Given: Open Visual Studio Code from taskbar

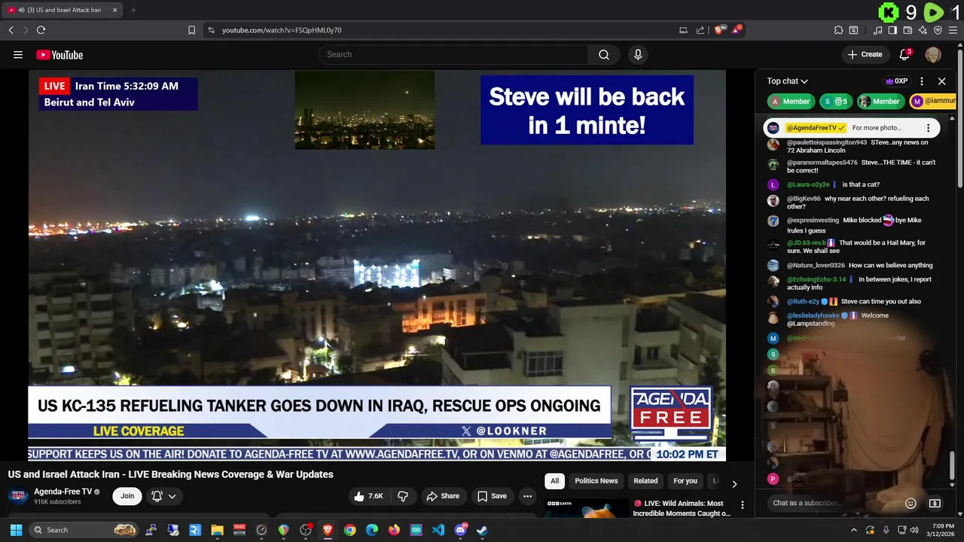Looking at the screenshot, I should coord(438,530).
